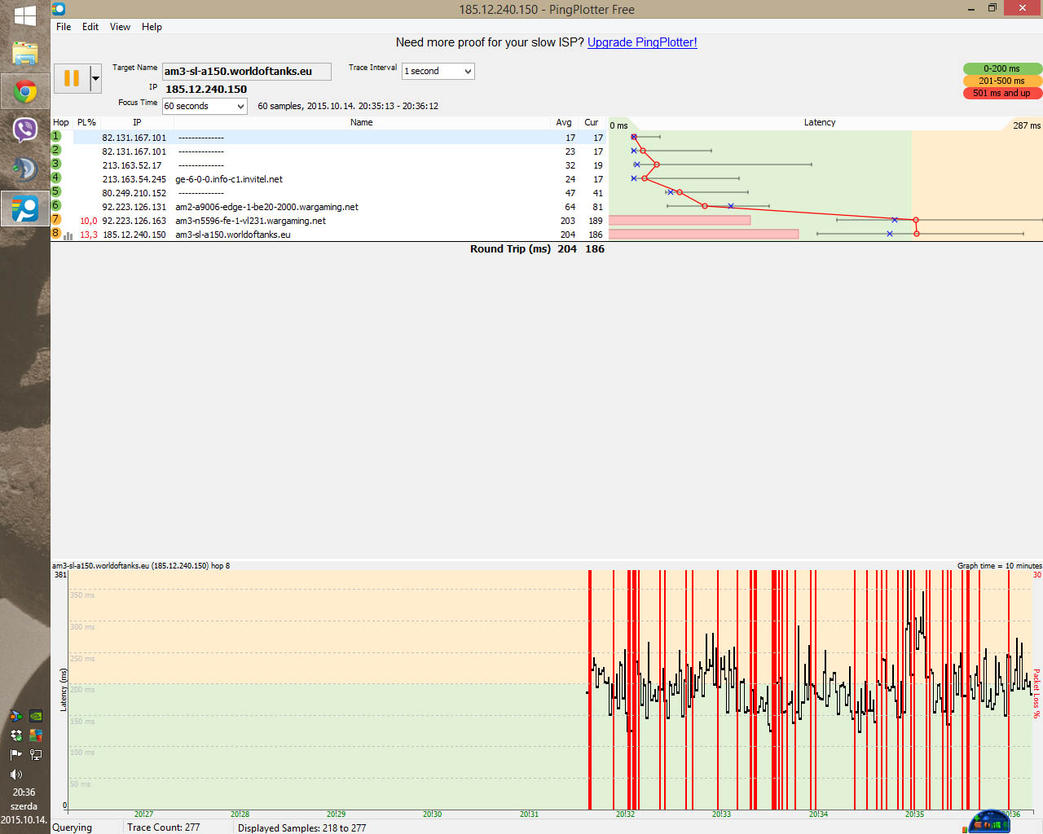This screenshot has height=834, width=1043.
Task: Select am2-a9006-edge-1-be20-2000.wargaming.net hop name
Action: (267, 207)
